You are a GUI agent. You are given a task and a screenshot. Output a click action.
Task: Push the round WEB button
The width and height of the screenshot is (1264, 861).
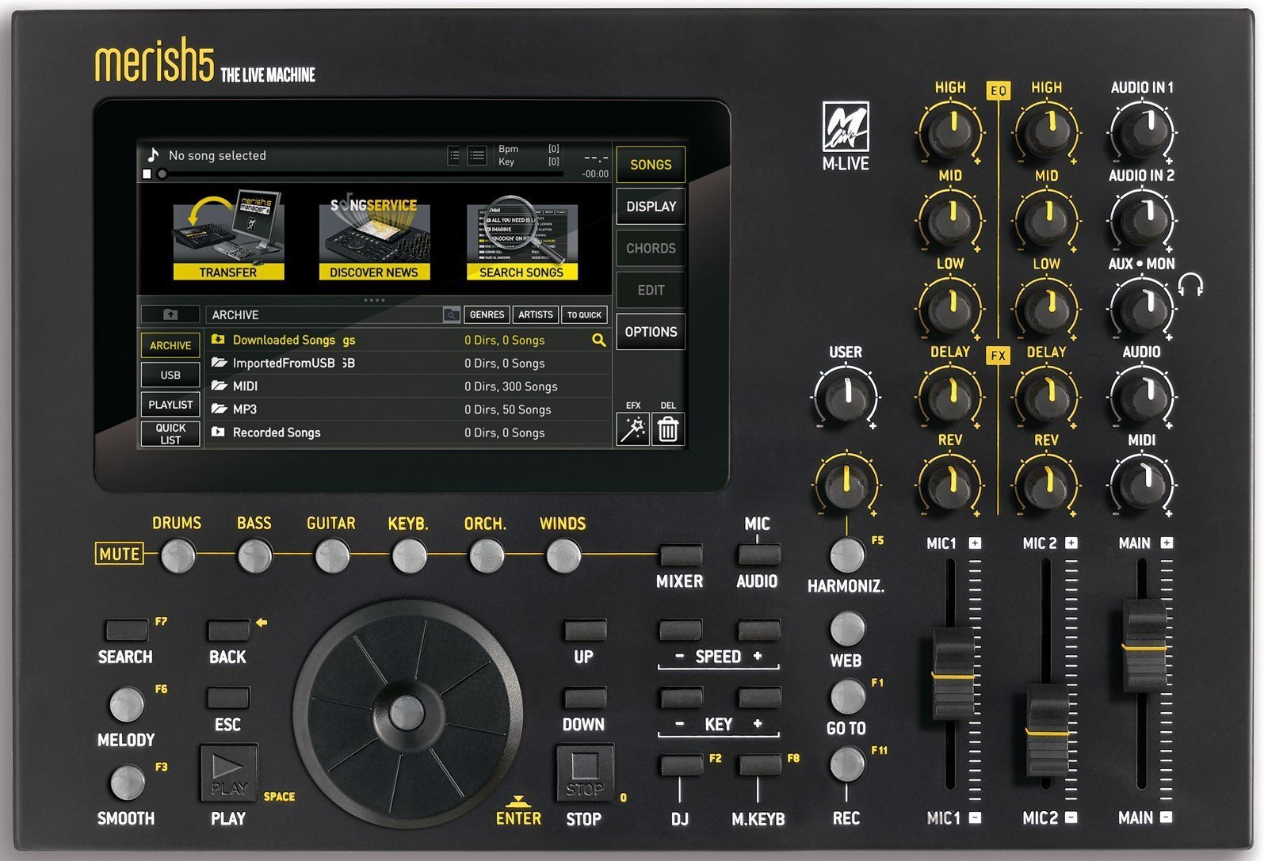click(x=847, y=628)
